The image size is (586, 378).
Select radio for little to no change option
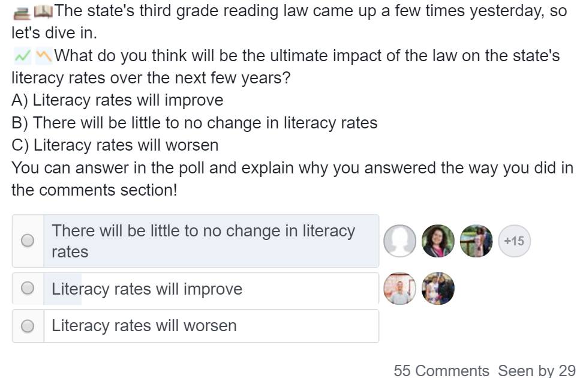[x=27, y=241]
